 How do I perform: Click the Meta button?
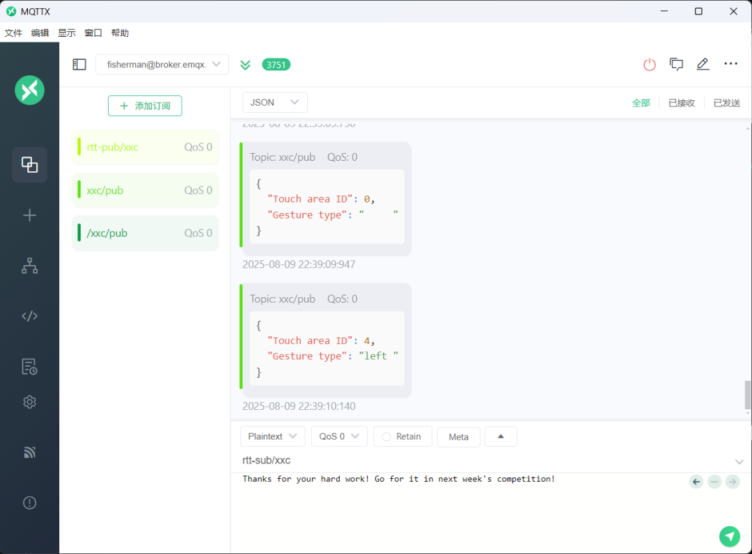pyautogui.click(x=458, y=436)
